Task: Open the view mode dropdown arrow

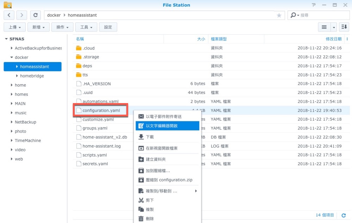Action: [x=334, y=27]
